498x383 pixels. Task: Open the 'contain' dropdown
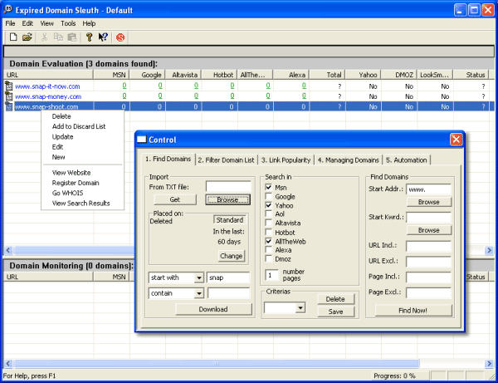point(199,293)
